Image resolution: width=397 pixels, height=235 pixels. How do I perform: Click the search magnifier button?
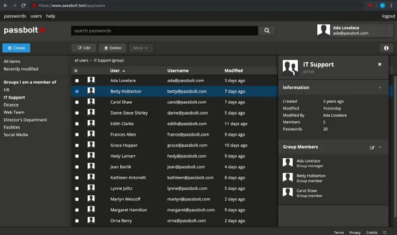coord(267,31)
